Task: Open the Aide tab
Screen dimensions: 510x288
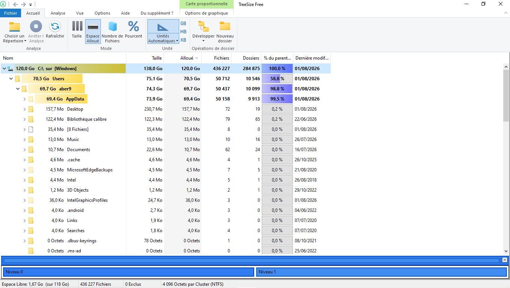Action: point(125,13)
